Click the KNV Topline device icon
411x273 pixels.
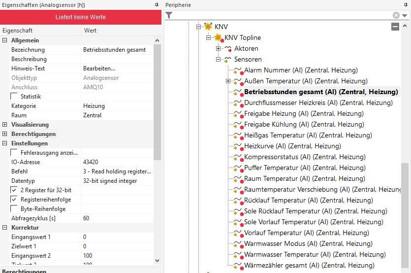[x=219, y=37]
